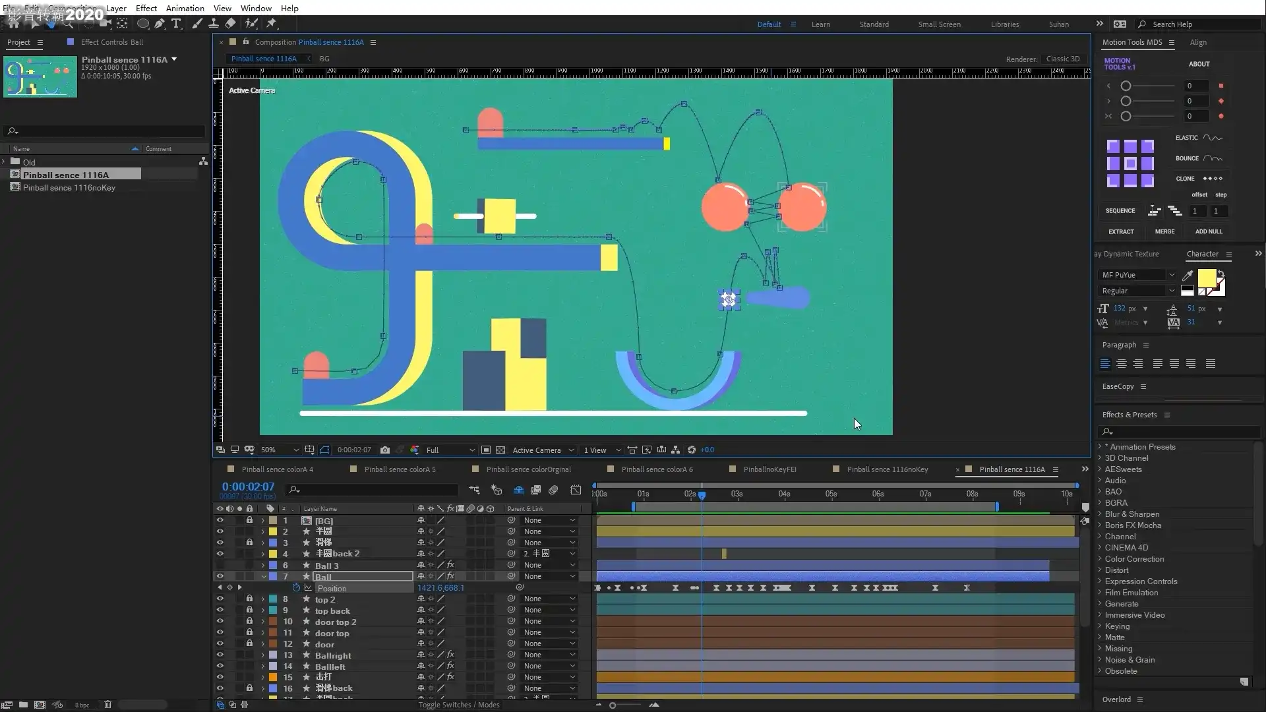This screenshot has width=1266, height=712.
Task: Hide the Ball 3 layer with eye toggle
Action: tap(220, 565)
